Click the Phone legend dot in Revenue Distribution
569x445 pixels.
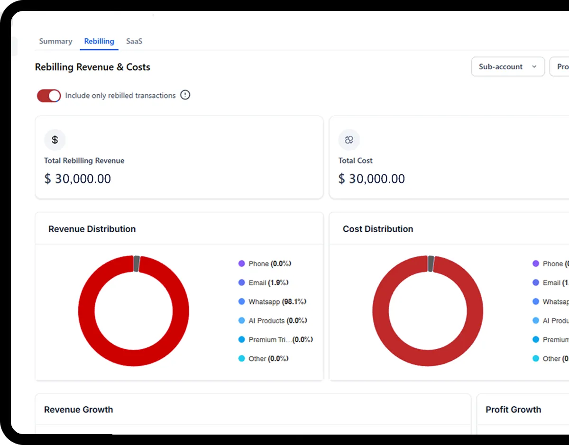pos(242,263)
